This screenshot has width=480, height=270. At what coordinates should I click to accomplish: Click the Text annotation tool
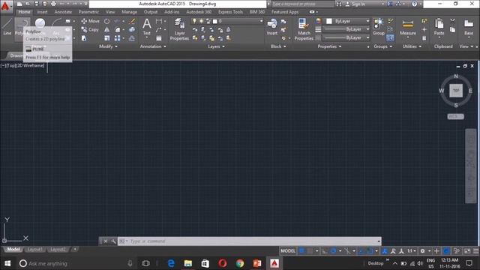147,27
